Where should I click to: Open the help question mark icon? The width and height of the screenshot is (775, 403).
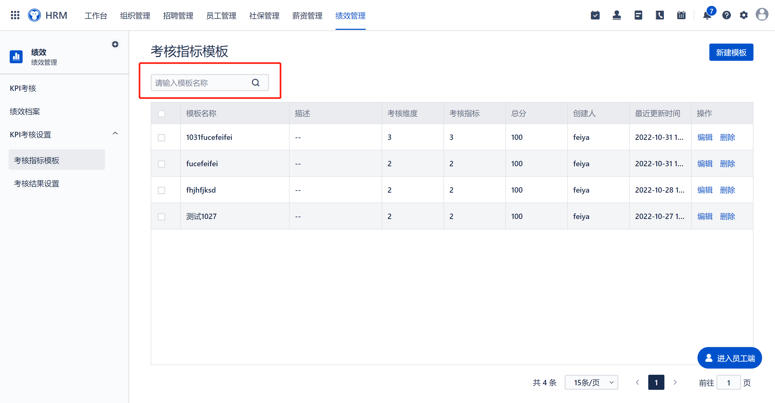point(726,15)
